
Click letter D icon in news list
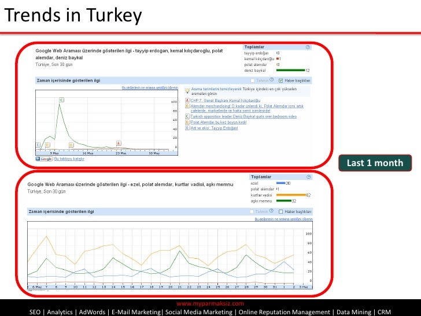pyautogui.click(x=188, y=122)
